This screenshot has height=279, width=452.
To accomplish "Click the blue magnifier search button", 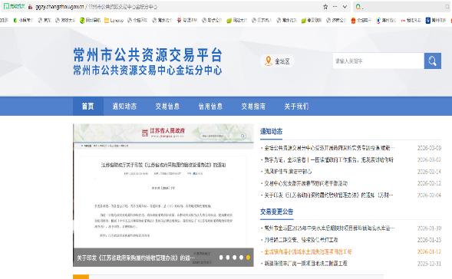I will [x=432, y=61].
